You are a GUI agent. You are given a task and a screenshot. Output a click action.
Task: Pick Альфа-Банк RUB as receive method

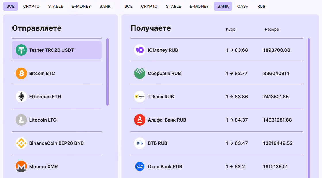click(217, 120)
